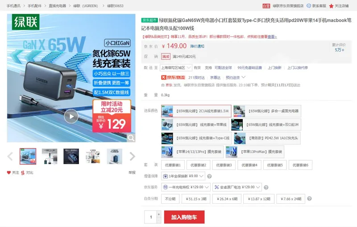
Task: Click 降价通知 price alert link
Action: tap(197, 46)
